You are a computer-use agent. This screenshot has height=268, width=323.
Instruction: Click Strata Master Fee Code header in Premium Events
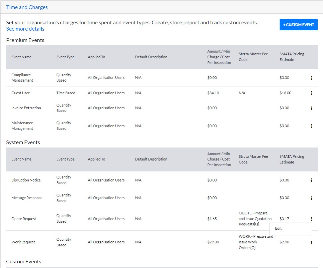pos(253,57)
